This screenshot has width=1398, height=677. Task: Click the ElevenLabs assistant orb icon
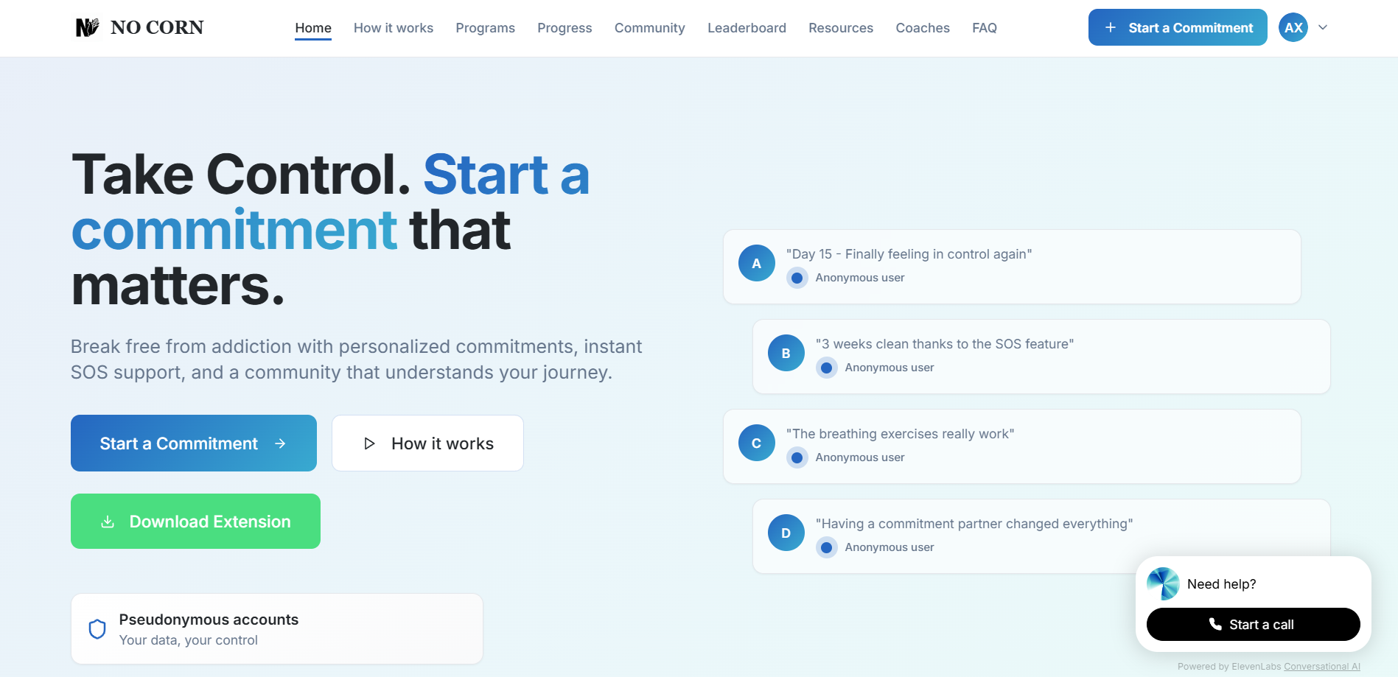[1163, 584]
